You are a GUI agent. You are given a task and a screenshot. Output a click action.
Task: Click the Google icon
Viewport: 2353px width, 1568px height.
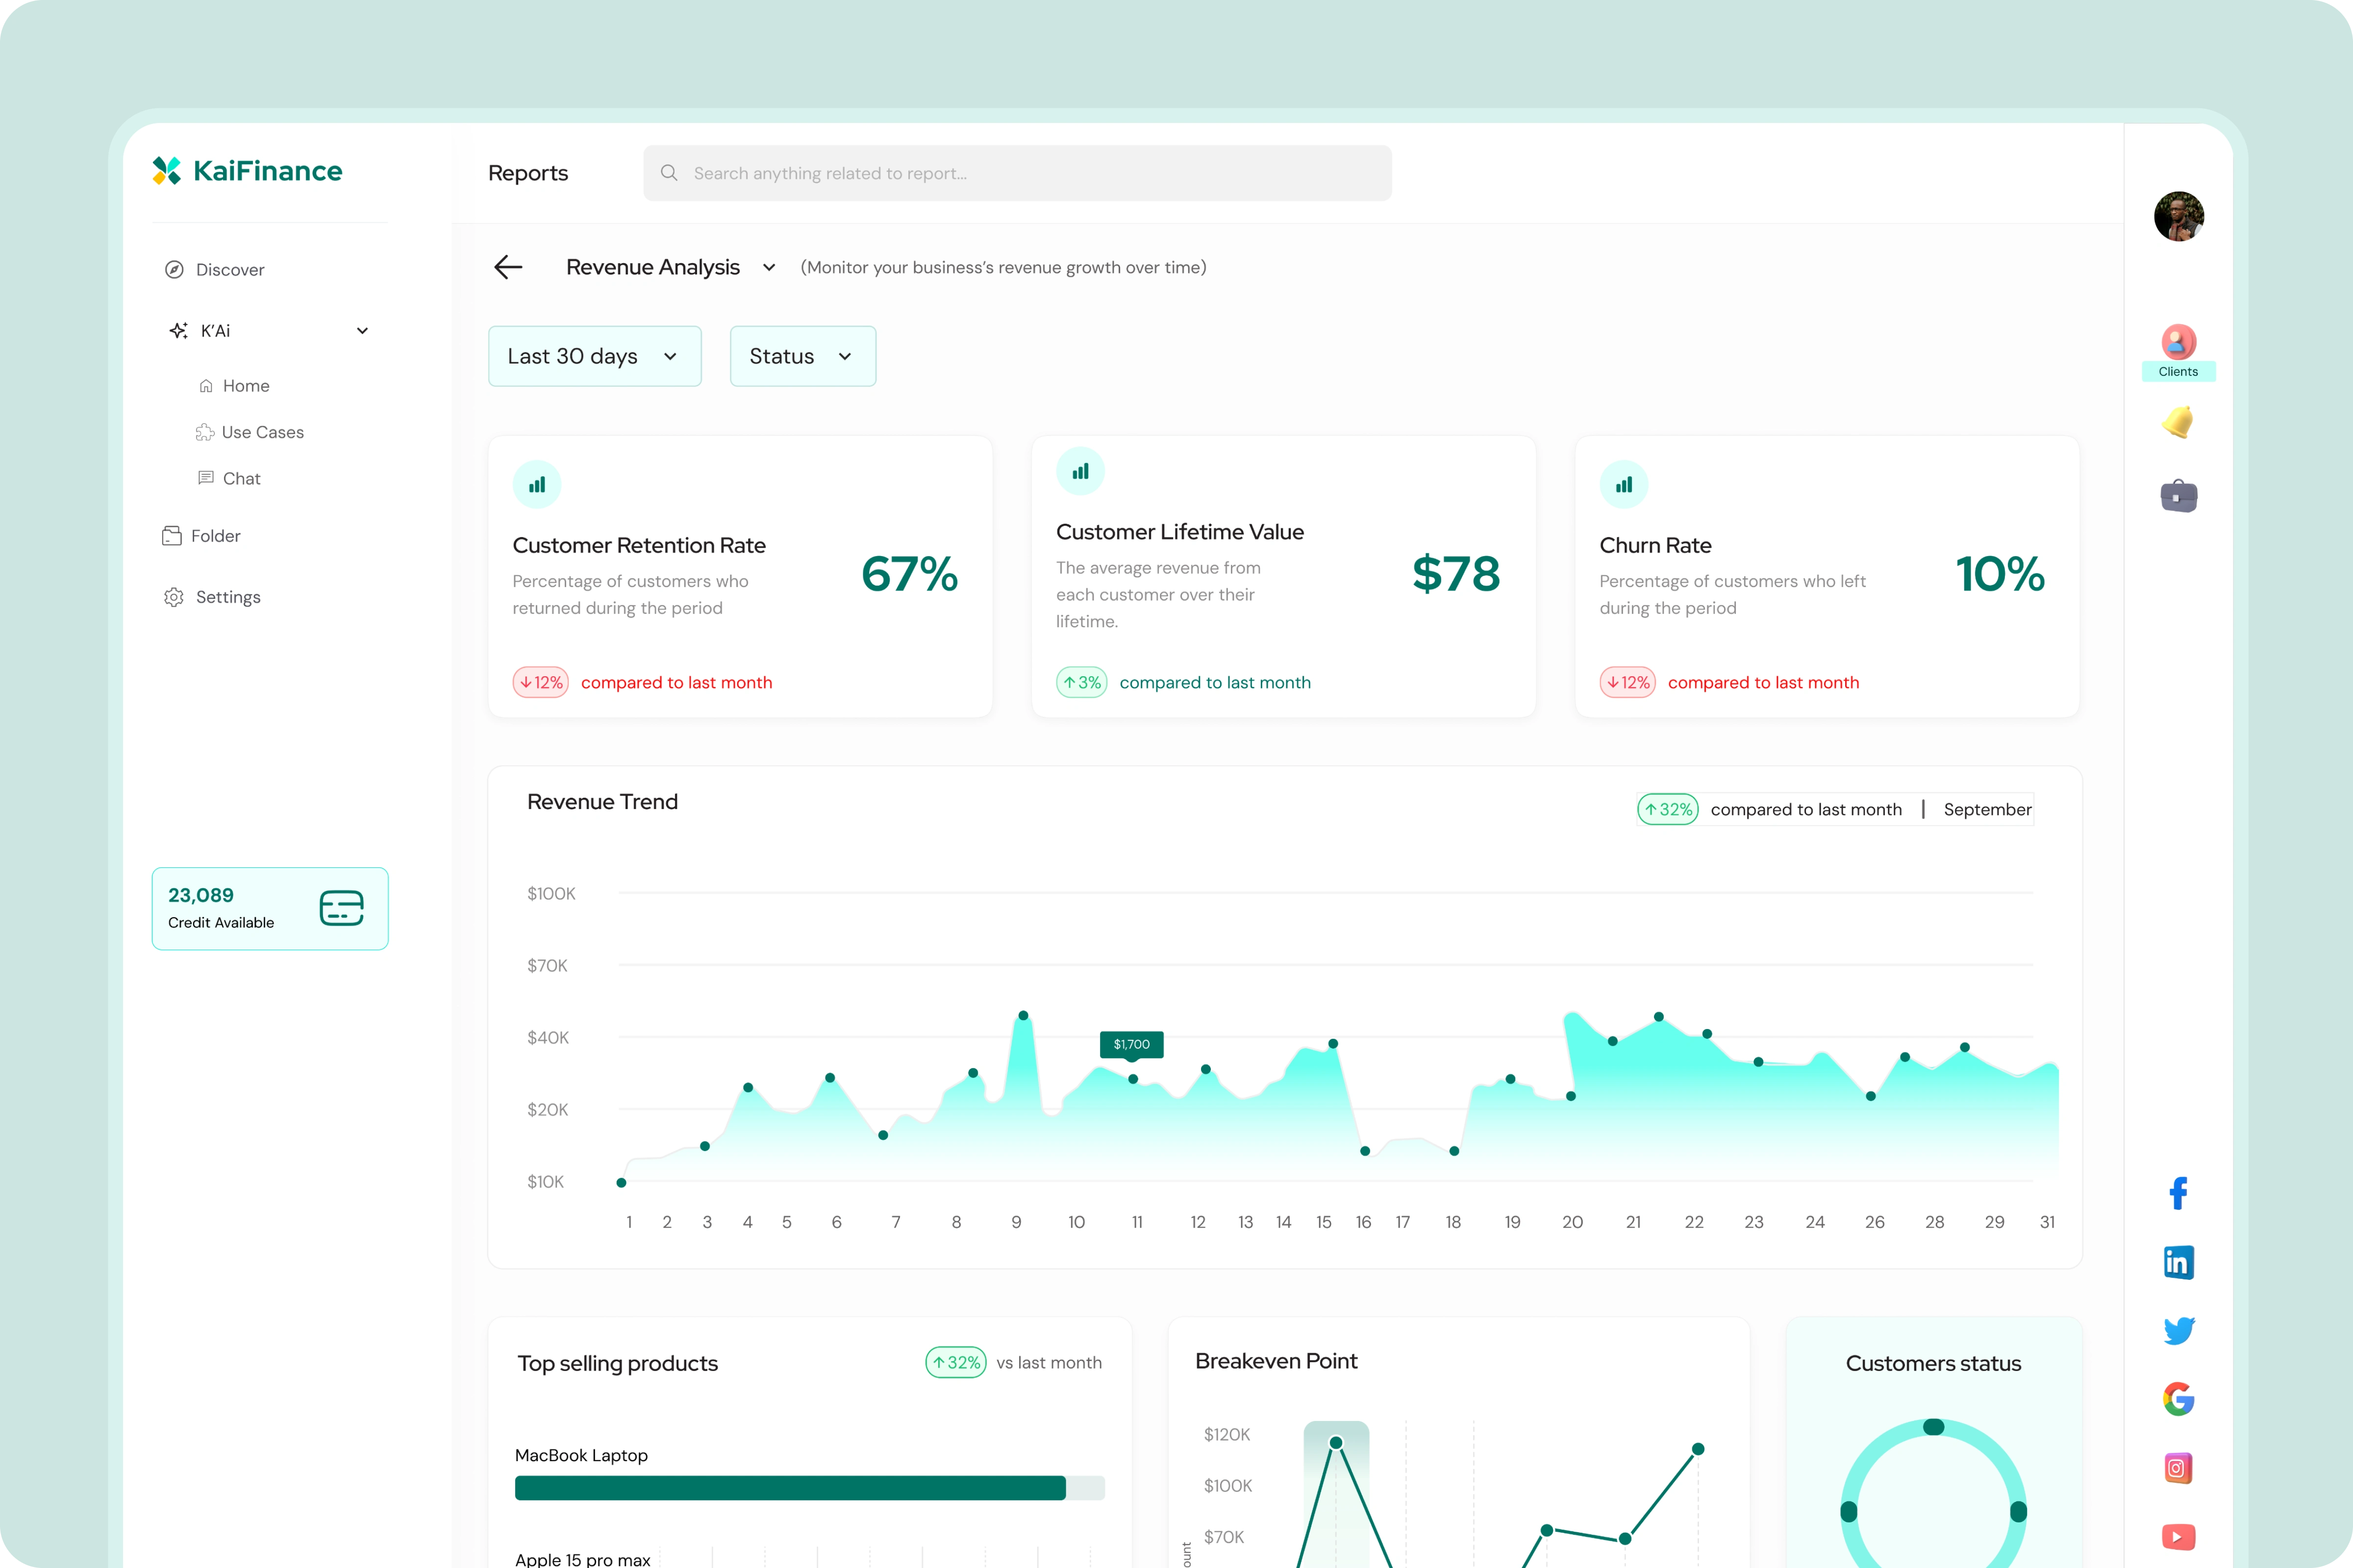click(x=2178, y=1399)
